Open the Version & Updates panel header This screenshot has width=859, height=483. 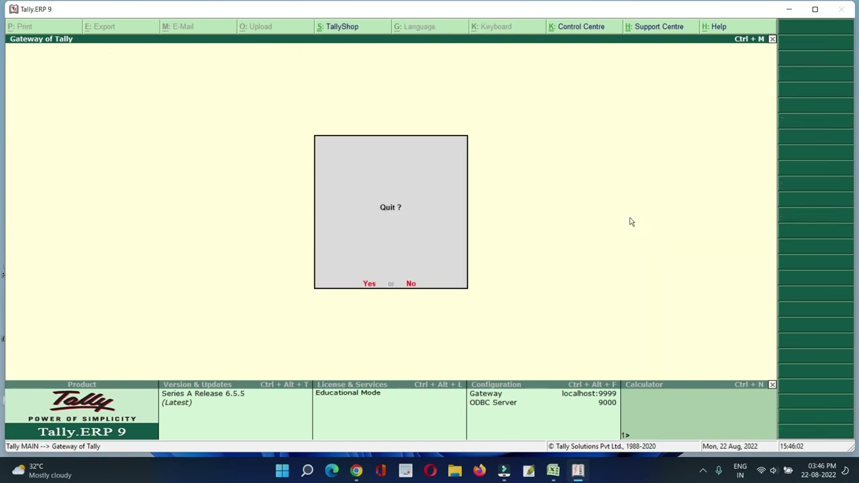235,384
